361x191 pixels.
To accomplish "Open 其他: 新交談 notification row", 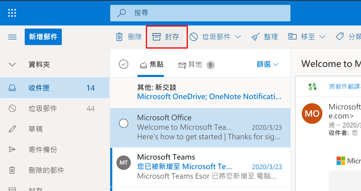I will tap(200, 92).
